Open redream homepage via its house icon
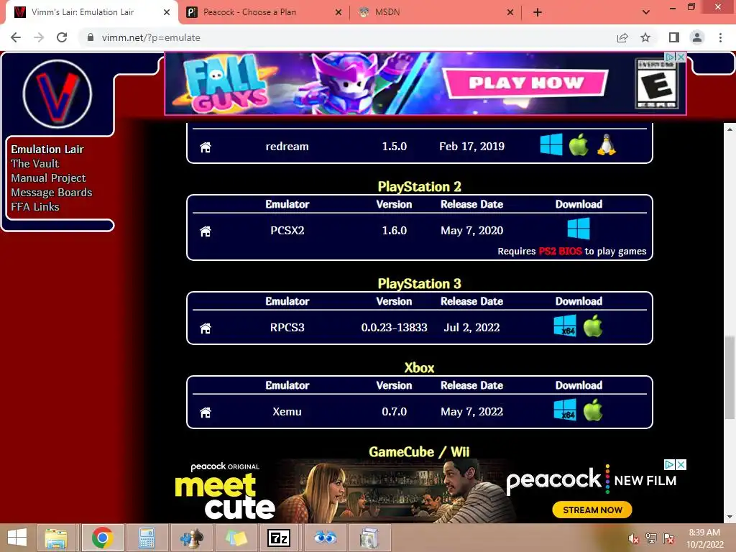The width and height of the screenshot is (736, 552). coord(205,147)
